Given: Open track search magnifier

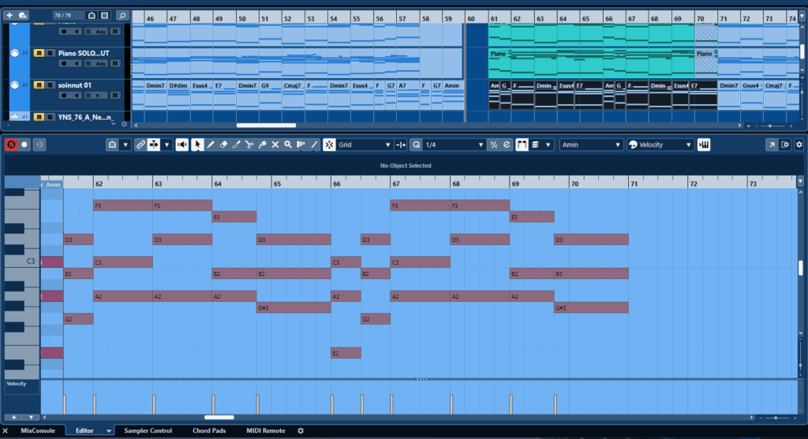Looking at the screenshot, I should click(x=122, y=15).
